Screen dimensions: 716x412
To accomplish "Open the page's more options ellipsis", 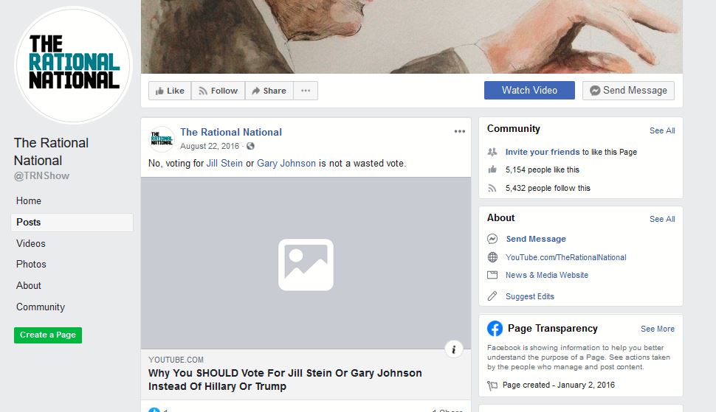I will coord(306,91).
